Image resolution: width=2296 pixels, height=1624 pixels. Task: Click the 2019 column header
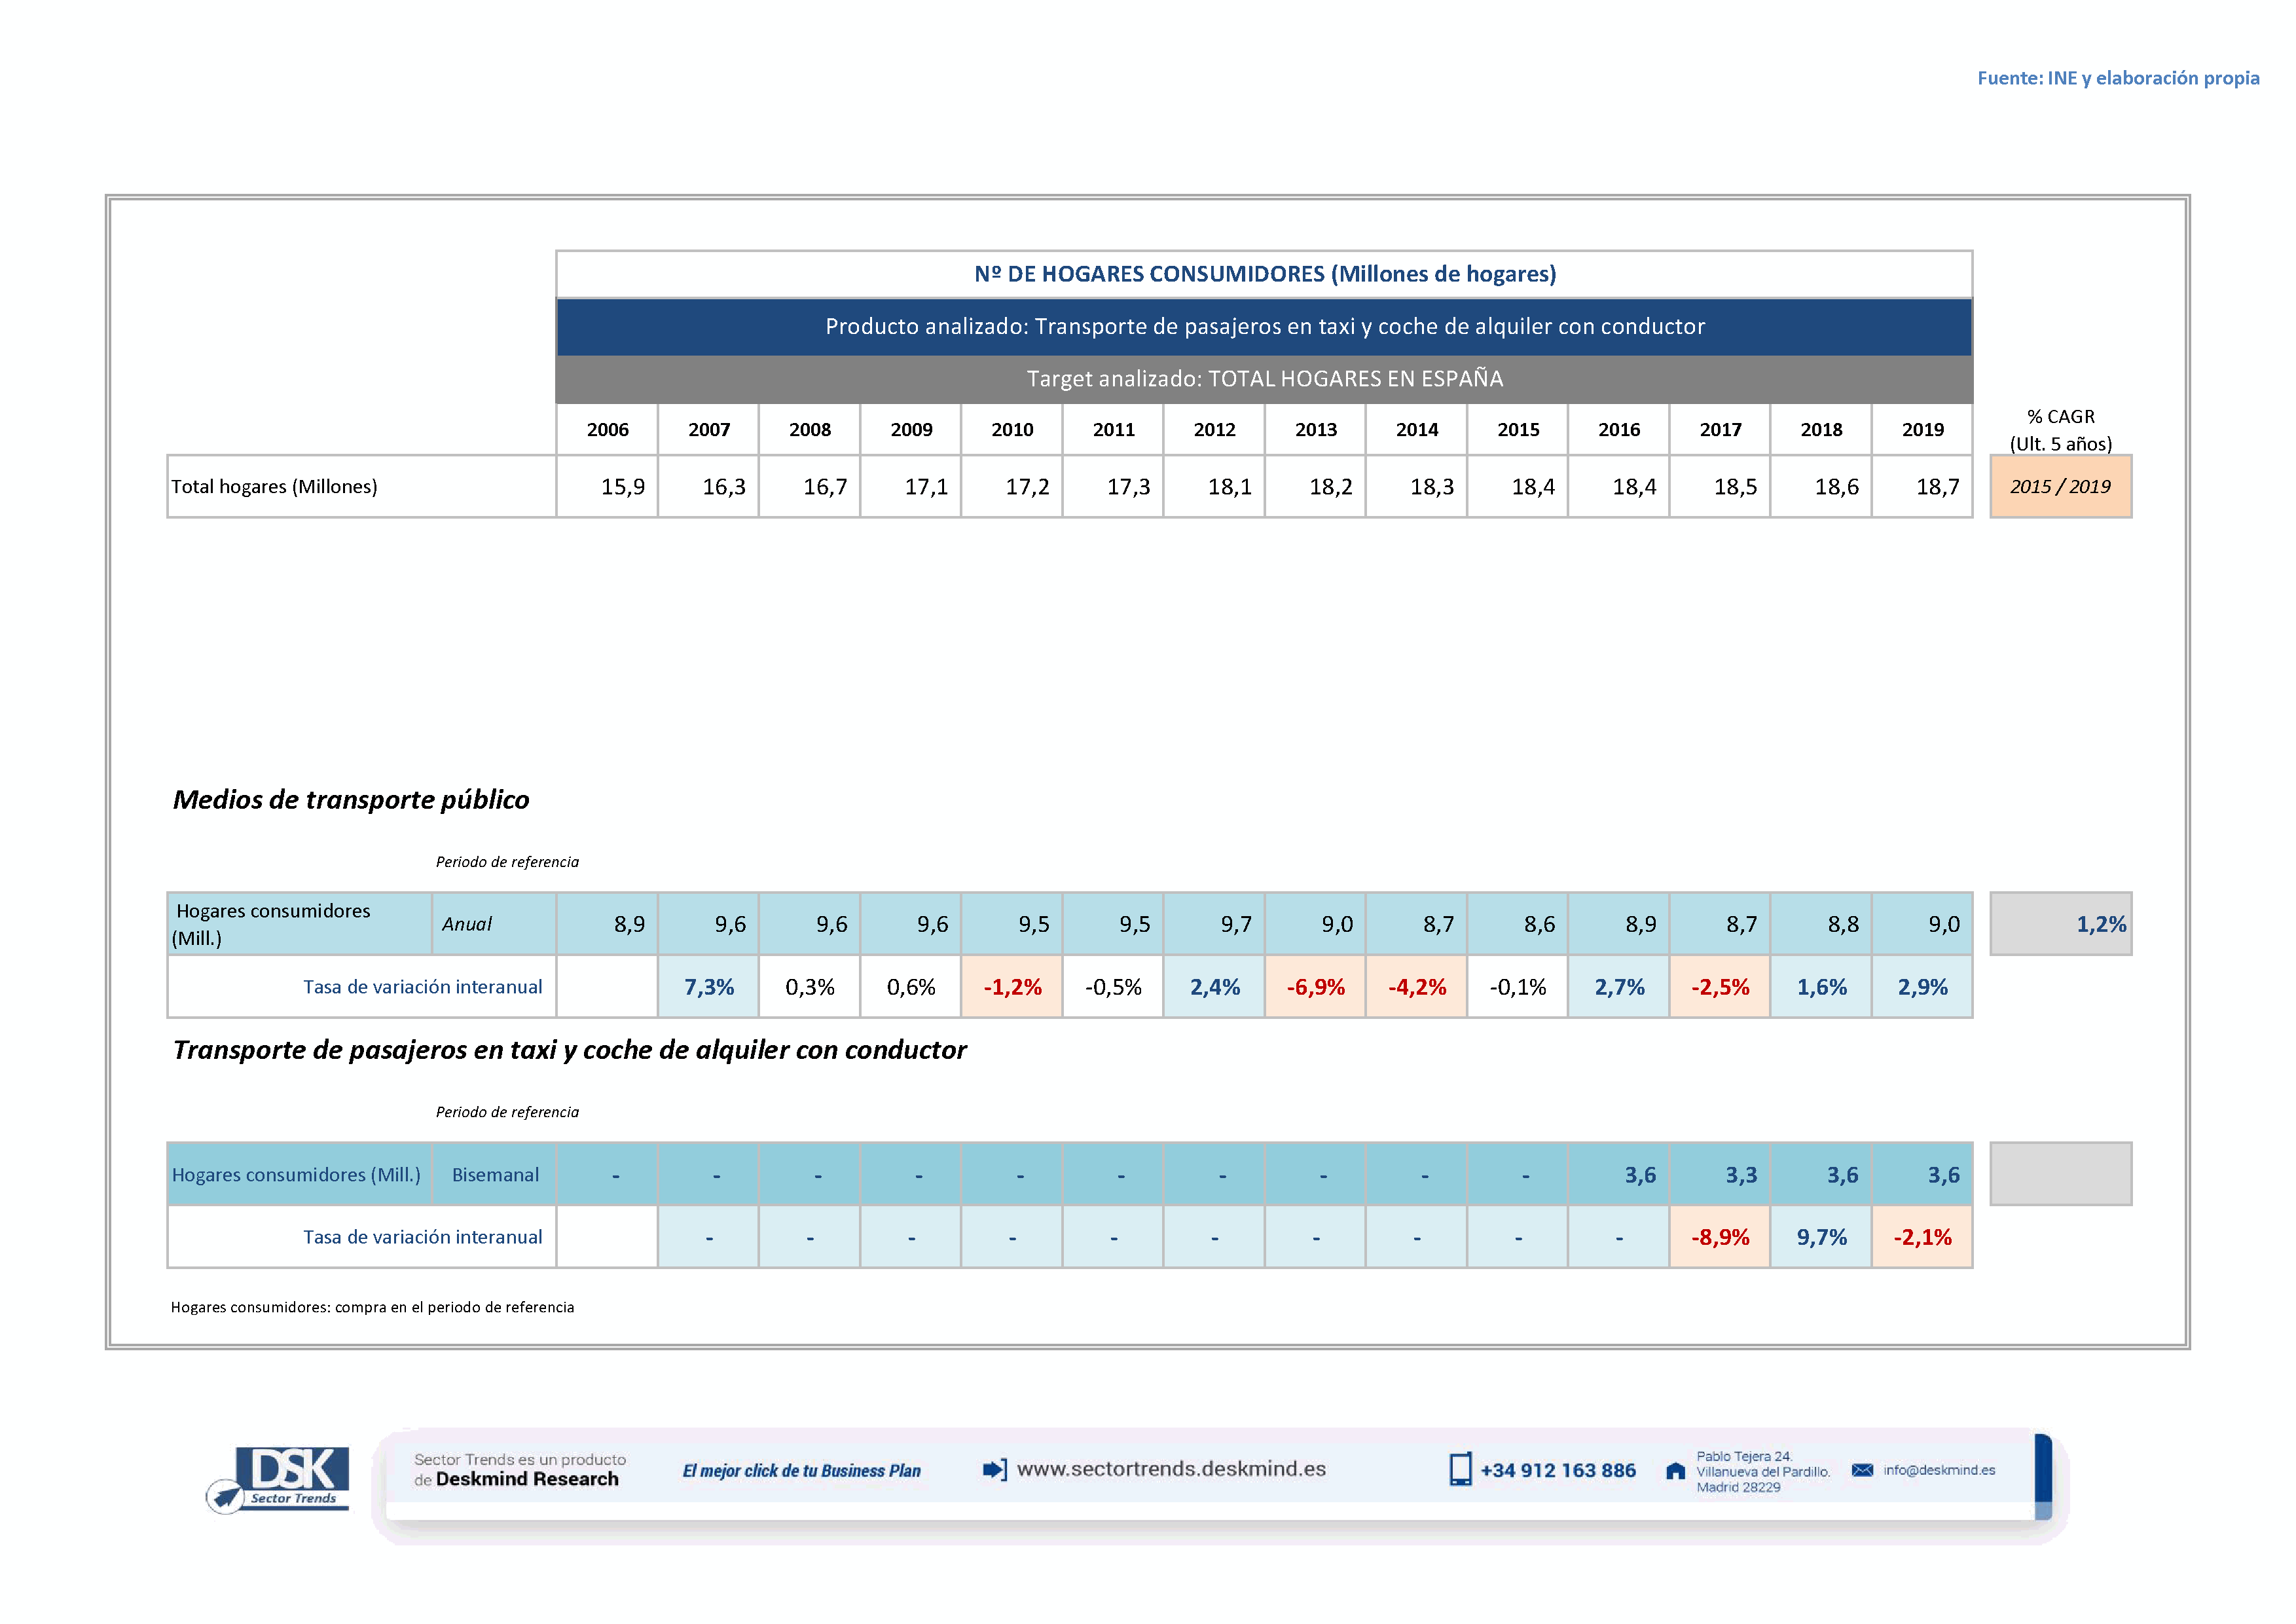pyautogui.click(x=1922, y=430)
